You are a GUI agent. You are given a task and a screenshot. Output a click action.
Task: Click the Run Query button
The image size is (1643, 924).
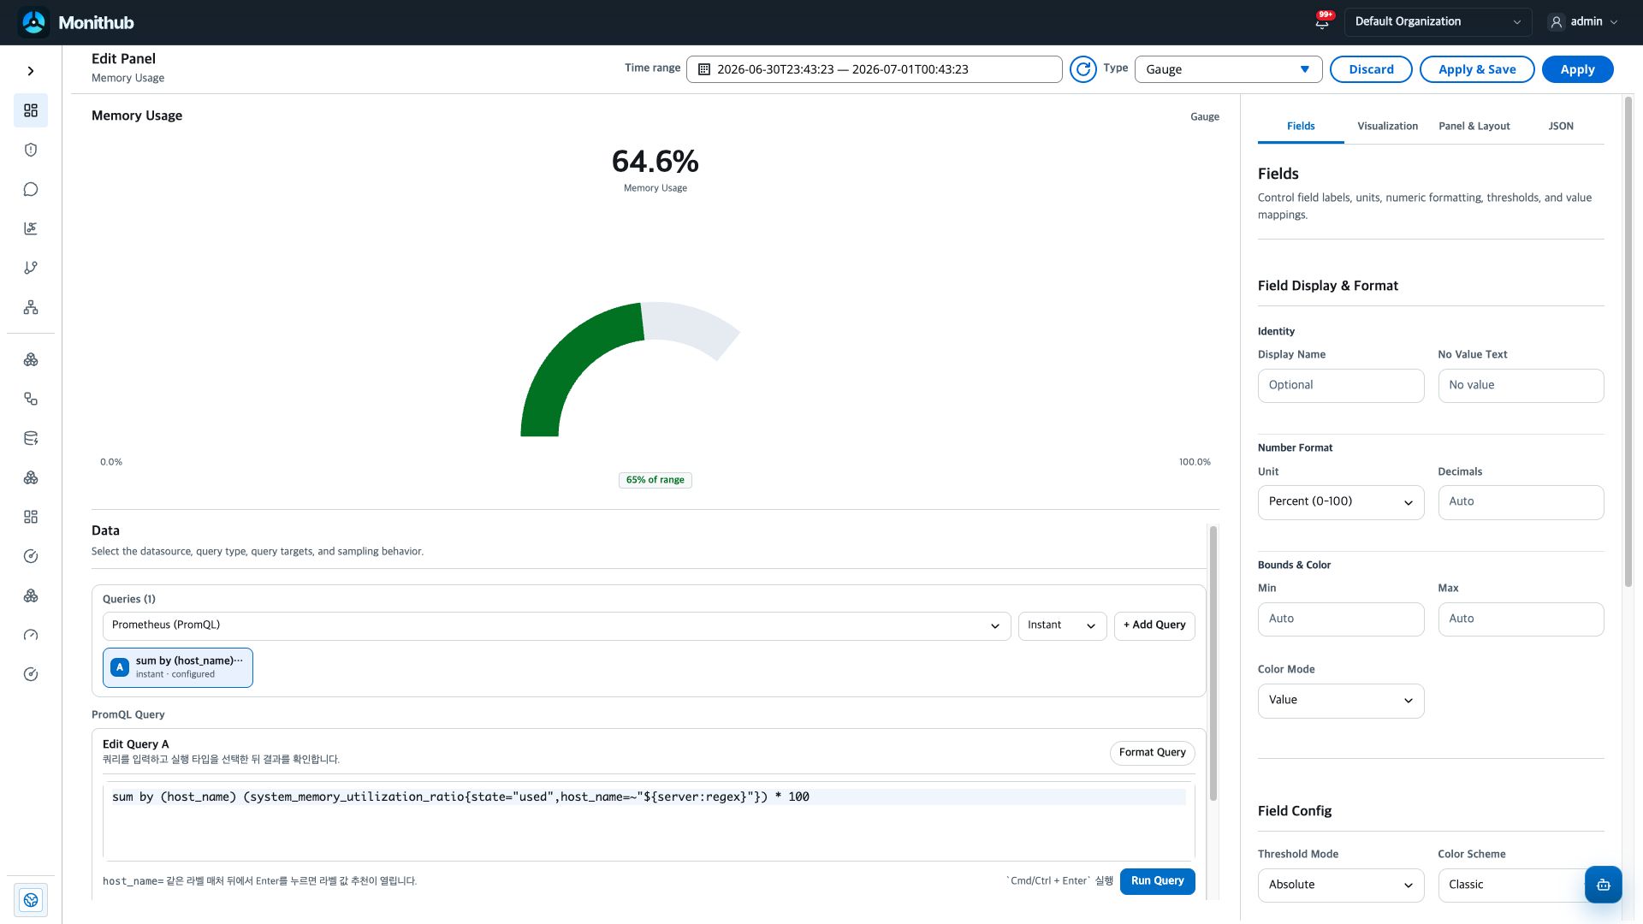[x=1157, y=881]
